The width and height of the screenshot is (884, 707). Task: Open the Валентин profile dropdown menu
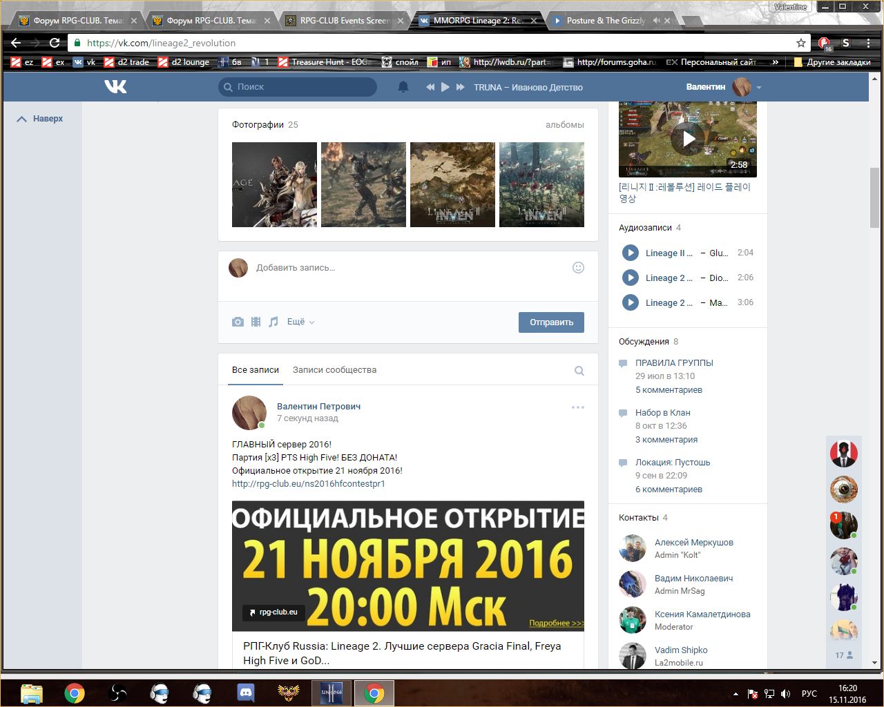pyautogui.click(x=759, y=88)
